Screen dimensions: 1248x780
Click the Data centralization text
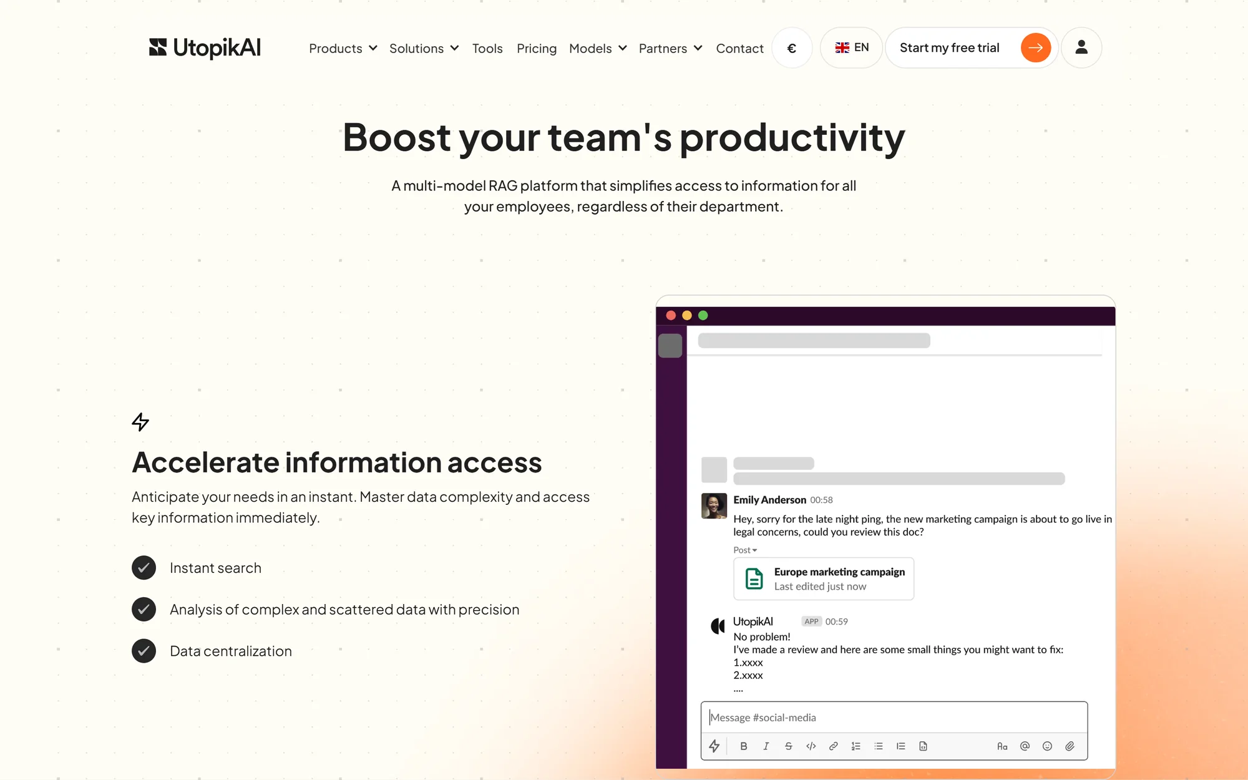coord(231,651)
